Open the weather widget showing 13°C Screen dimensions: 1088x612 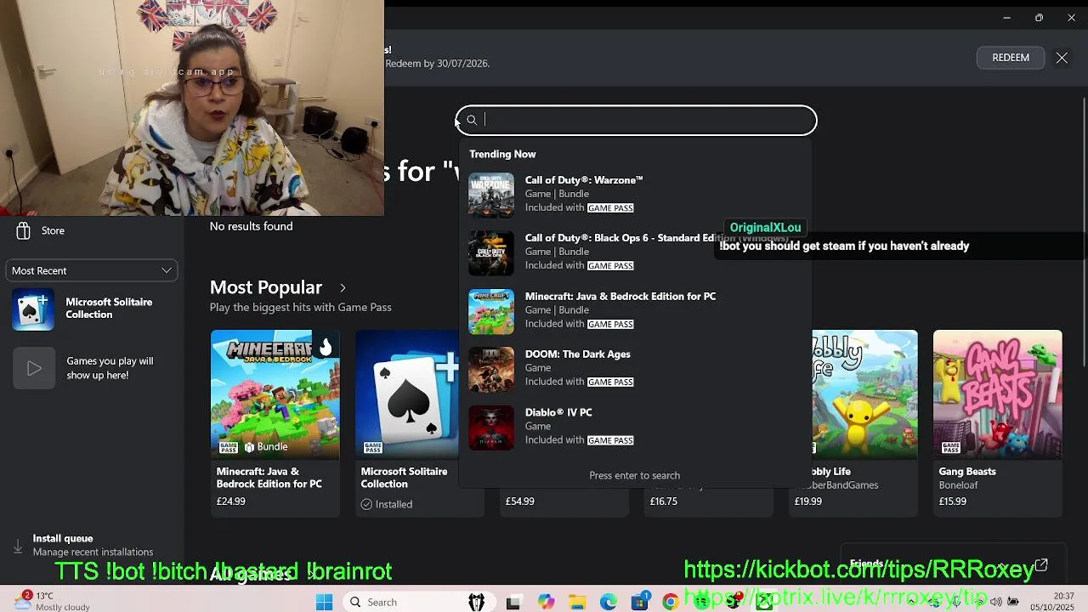53,601
